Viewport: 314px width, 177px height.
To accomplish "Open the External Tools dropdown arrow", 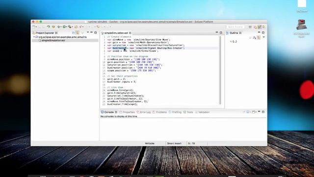I will (x=72, y=27).
